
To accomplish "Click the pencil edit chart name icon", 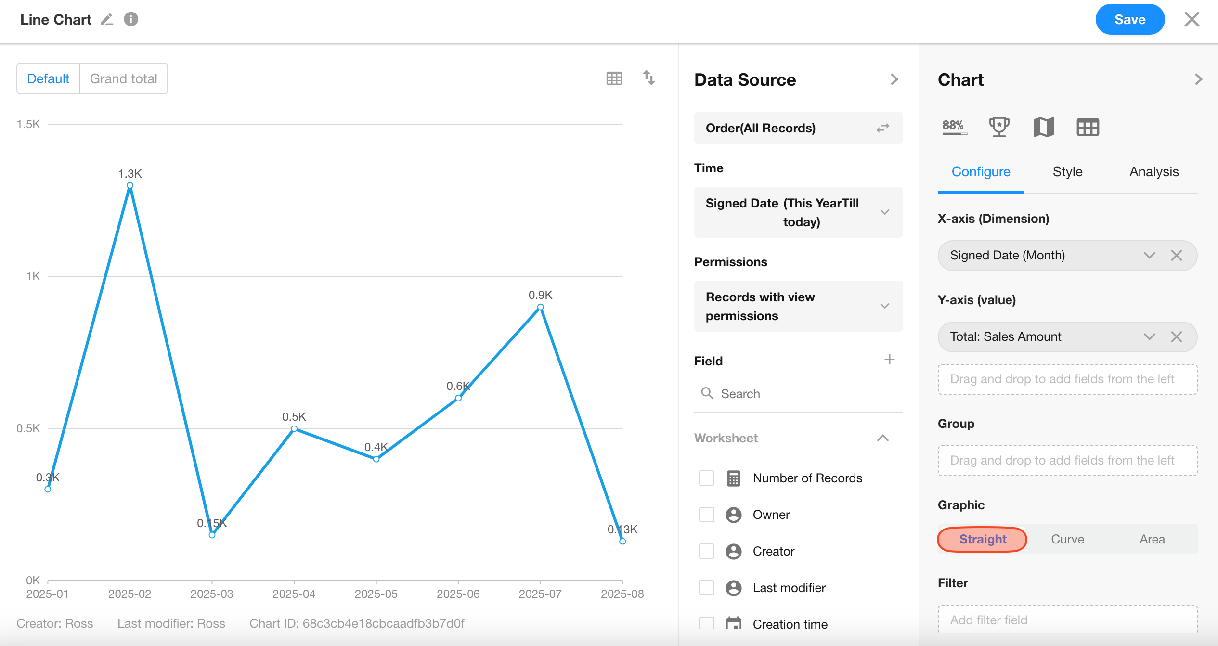I will (107, 19).
